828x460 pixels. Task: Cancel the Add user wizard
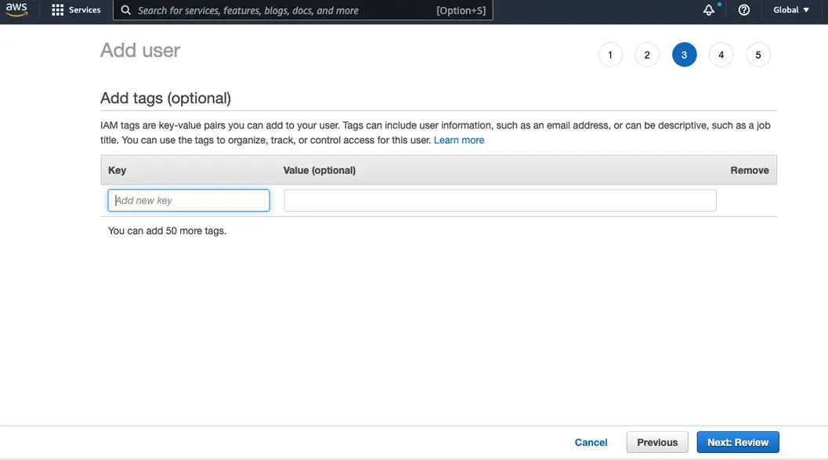click(x=591, y=442)
